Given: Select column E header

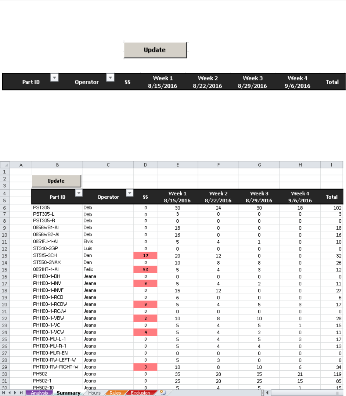Looking at the screenshot, I should [x=177, y=165].
